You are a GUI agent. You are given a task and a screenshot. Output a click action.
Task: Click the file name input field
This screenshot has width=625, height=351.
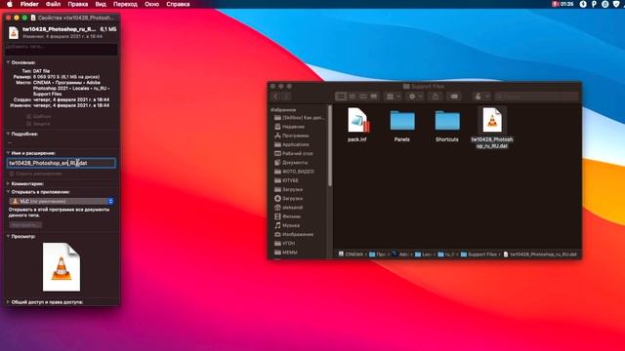pos(62,163)
